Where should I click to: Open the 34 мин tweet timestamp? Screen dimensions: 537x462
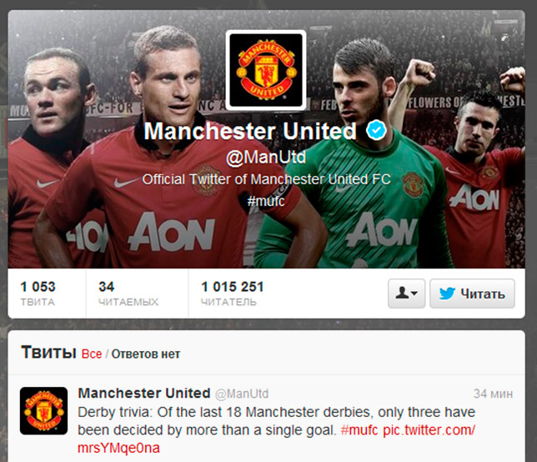(x=493, y=394)
